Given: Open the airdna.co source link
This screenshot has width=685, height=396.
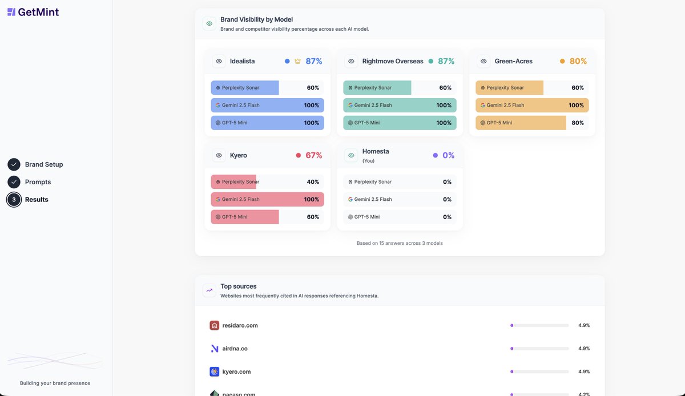Looking at the screenshot, I should (235, 349).
